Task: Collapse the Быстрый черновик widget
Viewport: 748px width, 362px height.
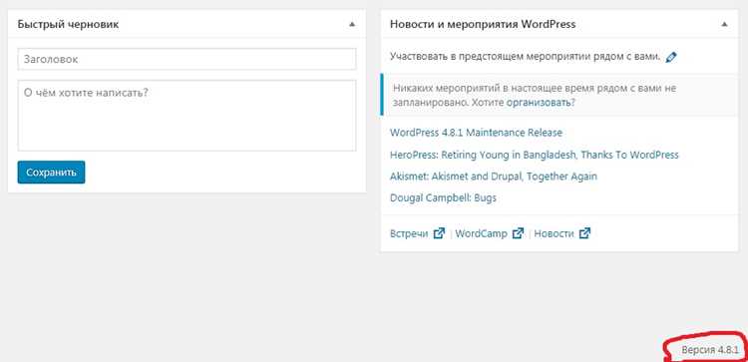Action: [352, 24]
